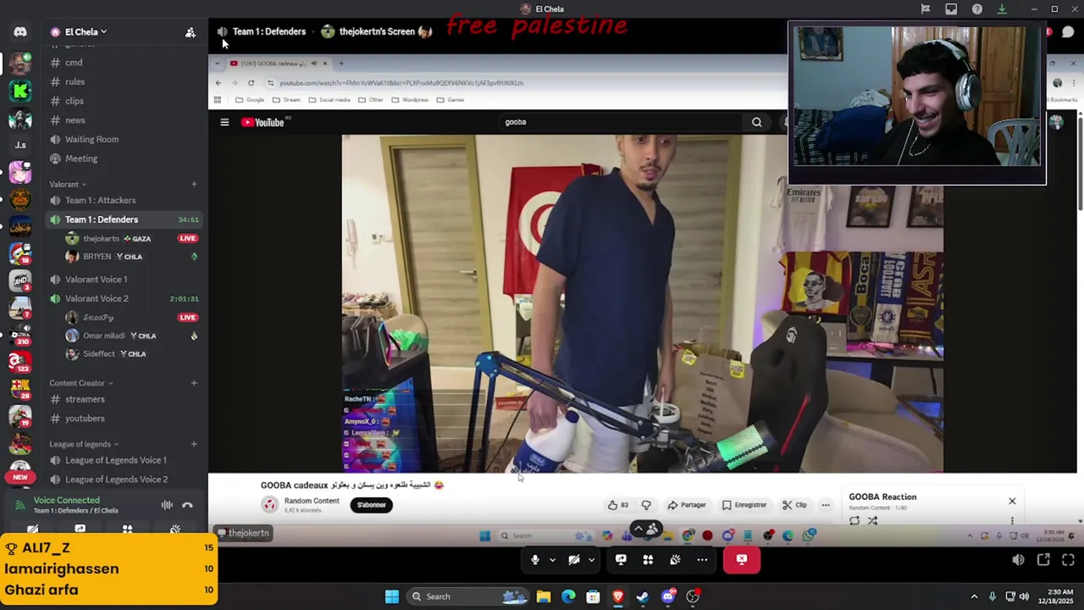Disconnect from voice using the phone icon
Screen dimensions: 1084x610
[x=187, y=505]
